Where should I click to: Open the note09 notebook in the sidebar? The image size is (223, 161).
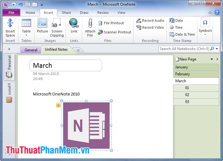coord(9,93)
